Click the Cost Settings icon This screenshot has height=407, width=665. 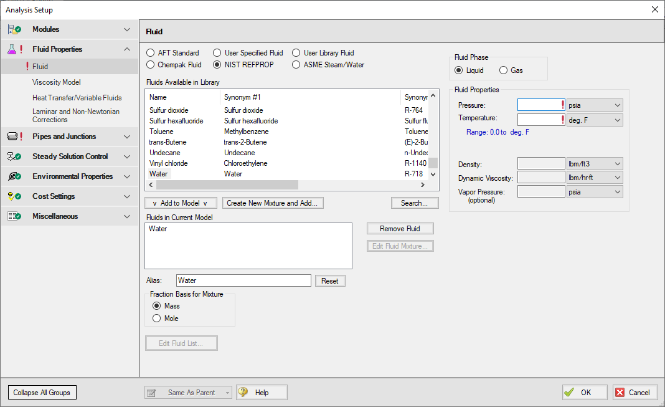[14, 196]
